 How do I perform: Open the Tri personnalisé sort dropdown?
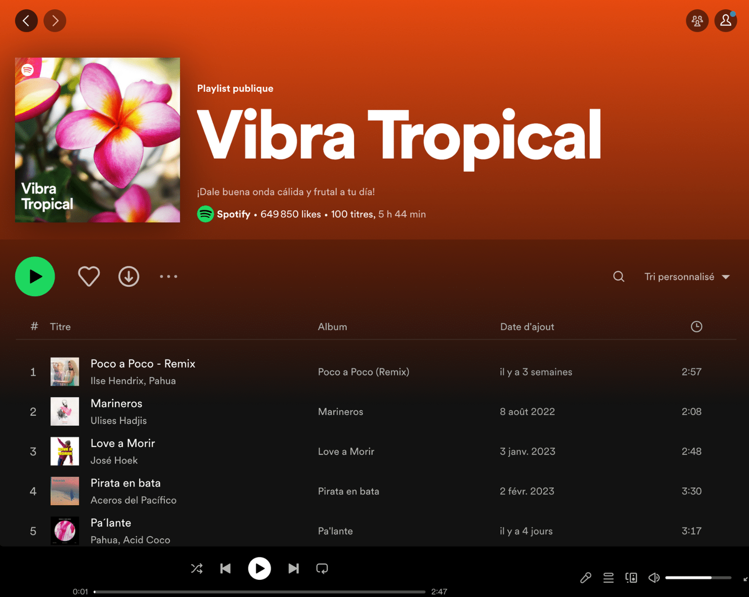coord(687,277)
